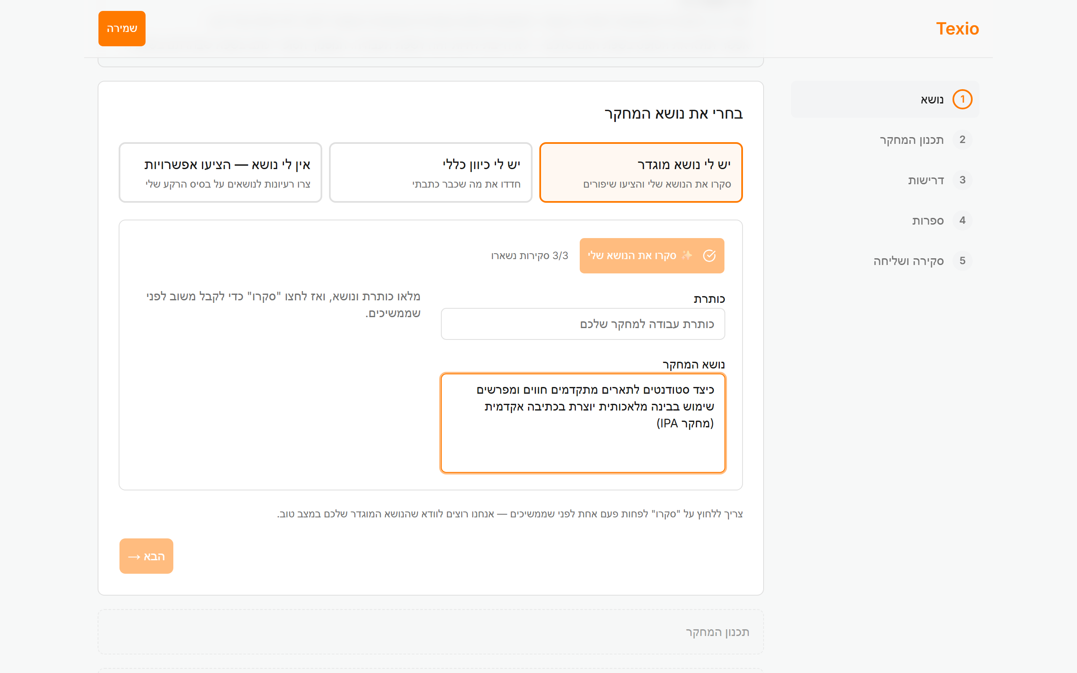Open step 1 נושא in sidebar
The height and width of the screenshot is (673, 1077).
885,99
